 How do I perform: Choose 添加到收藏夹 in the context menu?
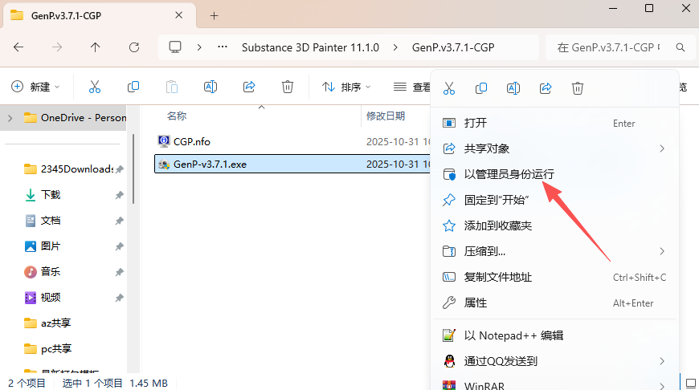tap(554, 225)
